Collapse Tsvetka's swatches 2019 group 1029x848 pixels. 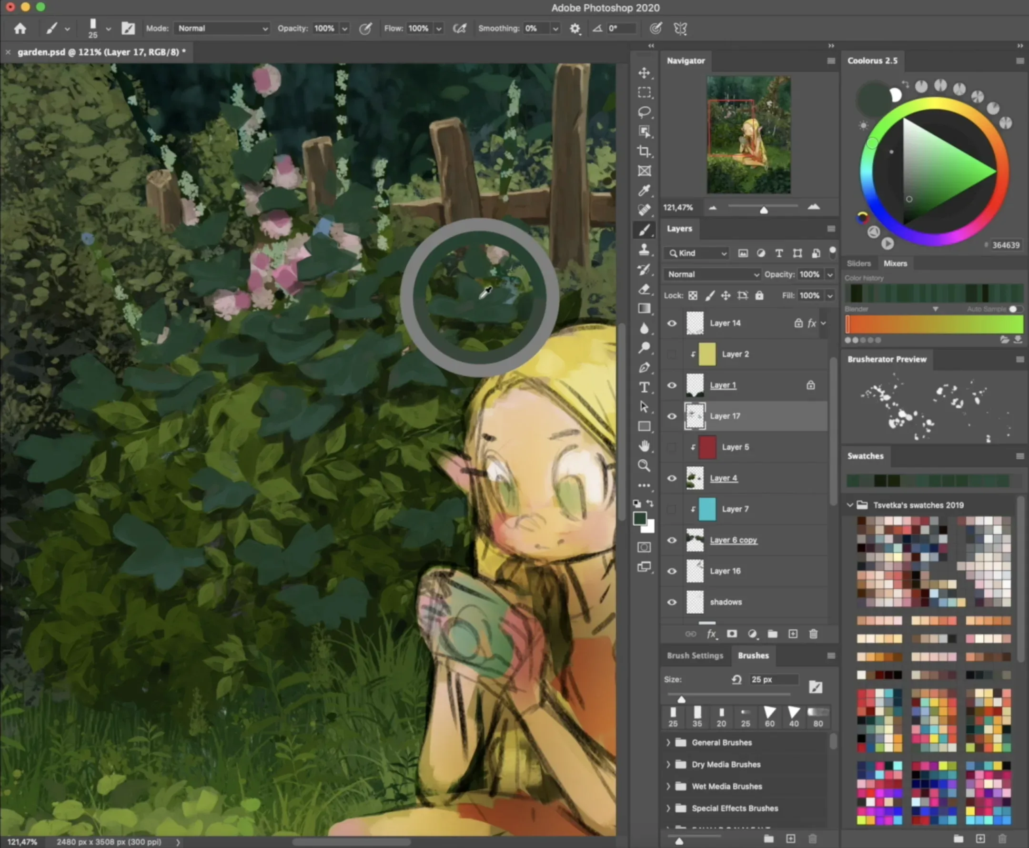click(x=850, y=505)
